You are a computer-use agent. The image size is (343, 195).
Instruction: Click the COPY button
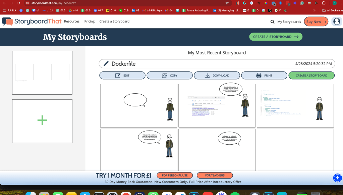(170, 76)
